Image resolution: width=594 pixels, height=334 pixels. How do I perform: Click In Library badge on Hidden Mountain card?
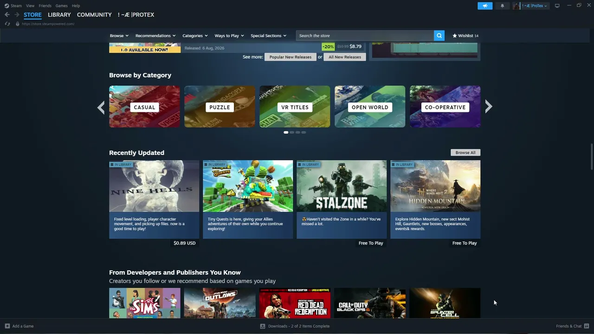point(402,164)
